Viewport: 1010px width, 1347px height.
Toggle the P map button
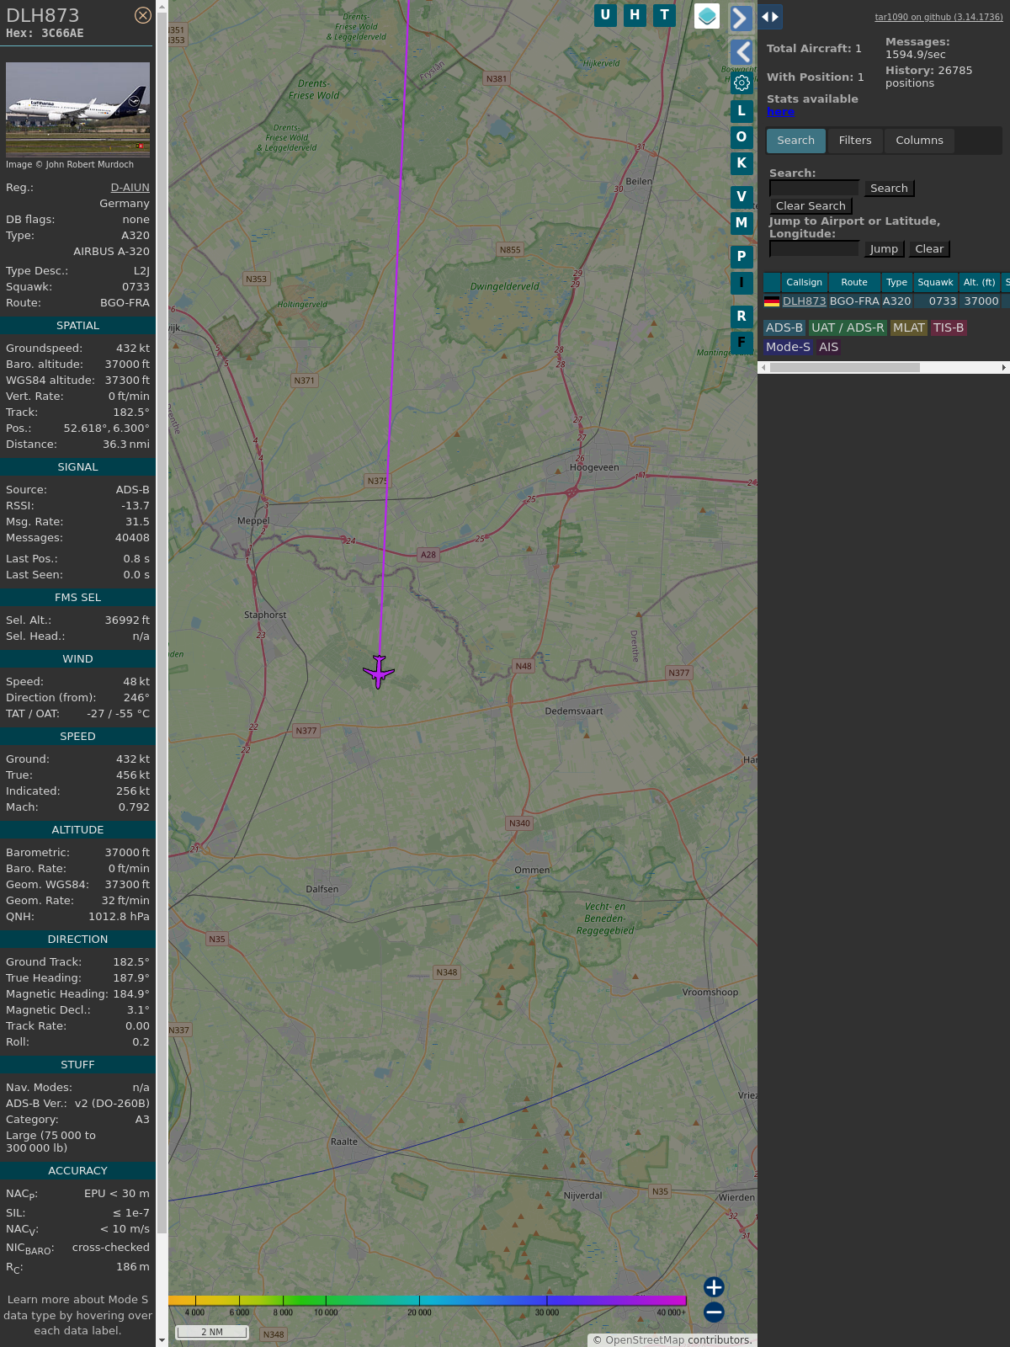[742, 257]
